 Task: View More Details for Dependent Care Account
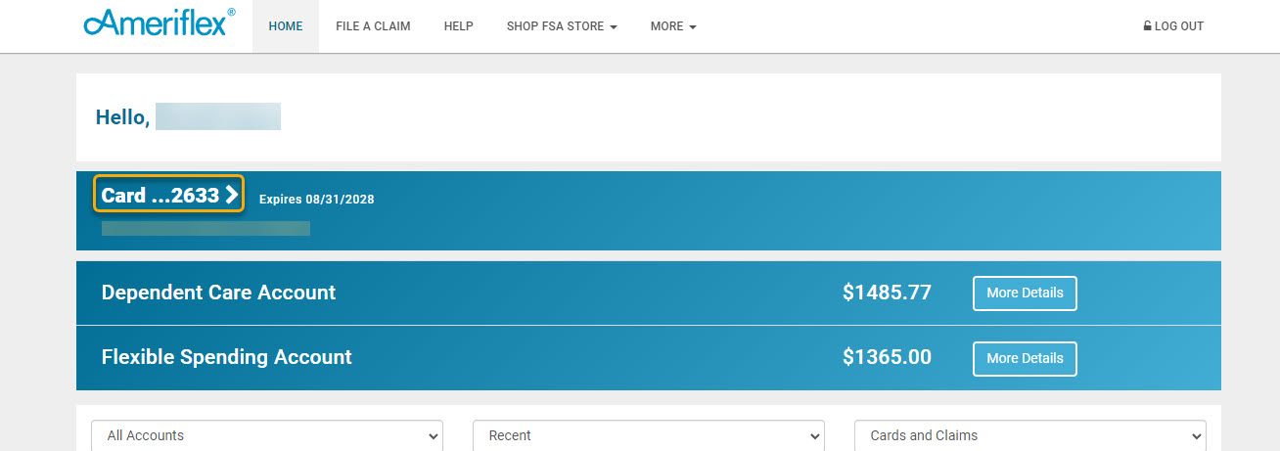tap(1025, 293)
